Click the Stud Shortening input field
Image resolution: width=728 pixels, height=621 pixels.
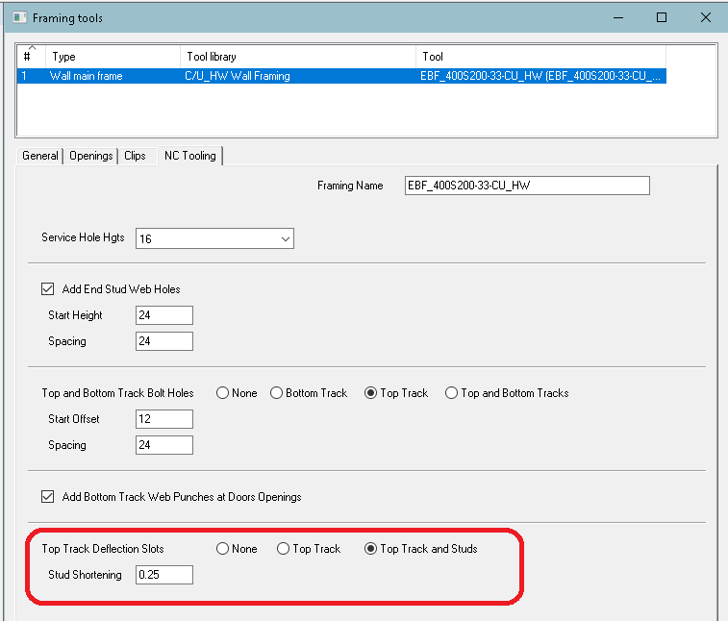(x=164, y=575)
